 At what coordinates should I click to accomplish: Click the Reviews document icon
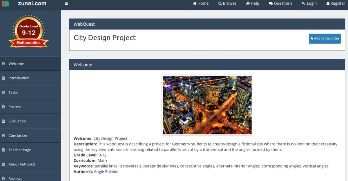pyautogui.click(x=3, y=179)
